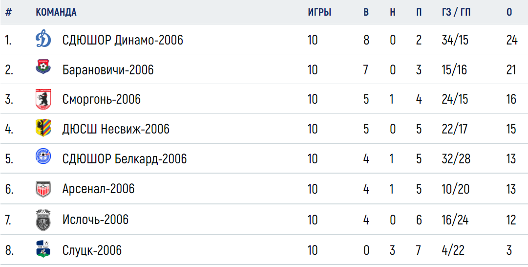Screen dimensions: 528x267
Task: Click the Arsenal-2006 striped shield crest
Action: (x=43, y=189)
